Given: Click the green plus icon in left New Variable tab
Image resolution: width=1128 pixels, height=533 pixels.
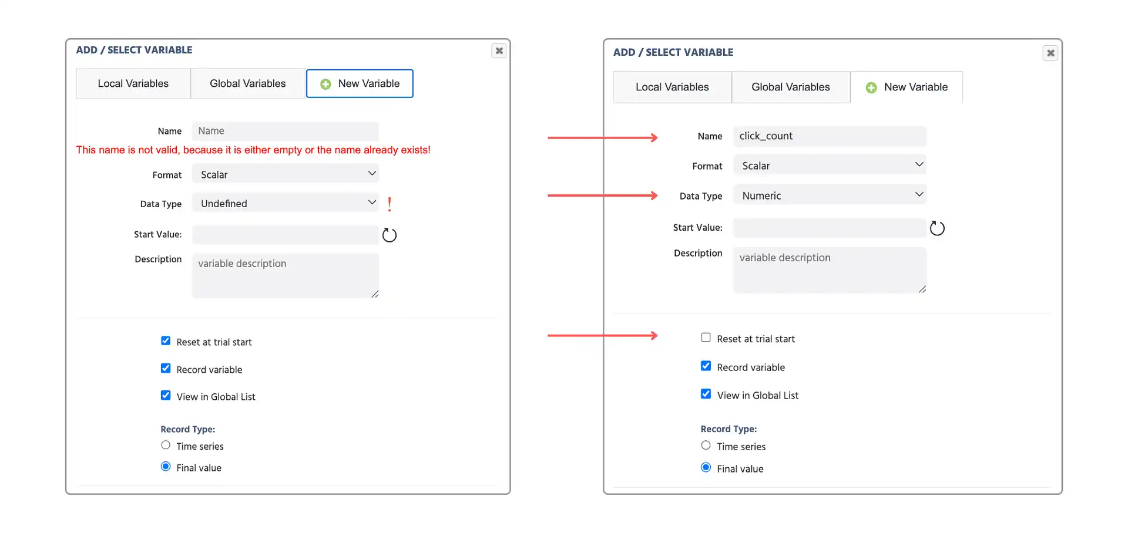Looking at the screenshot, I should [x=325, y=84].
